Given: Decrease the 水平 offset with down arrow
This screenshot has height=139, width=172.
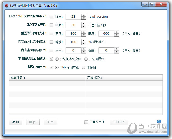Looking at the screenshot, I should click(x=84, y=52).
